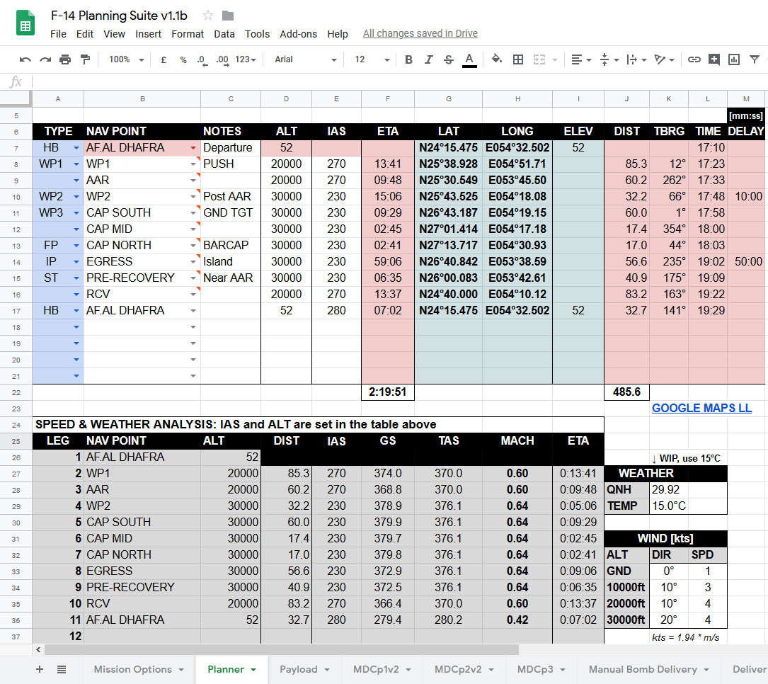Open the fill color picker
Image resolution: width=768 pixels, height=684 pixels.
497,59
